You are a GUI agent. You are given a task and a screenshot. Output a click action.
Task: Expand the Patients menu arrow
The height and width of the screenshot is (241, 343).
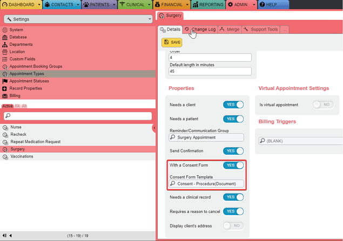pyautogui.click(x=114, y=5)
